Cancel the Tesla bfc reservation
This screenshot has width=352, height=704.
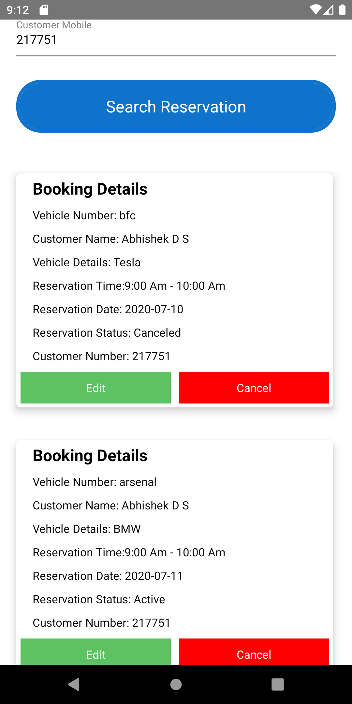pyautogui.click(x=254, y=388)
